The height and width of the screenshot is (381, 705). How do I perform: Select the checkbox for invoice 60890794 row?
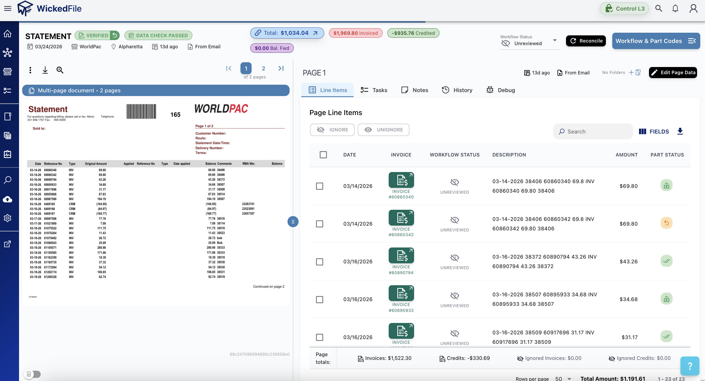[319, 262]
